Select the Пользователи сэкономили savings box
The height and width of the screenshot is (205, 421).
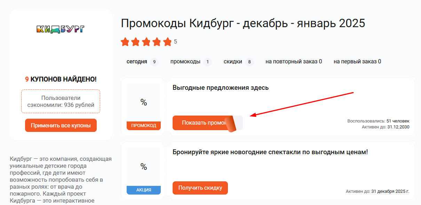(61, 101)
